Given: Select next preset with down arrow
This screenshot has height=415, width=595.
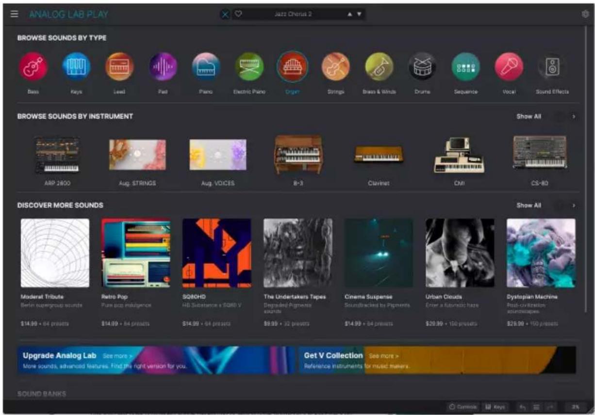Looking at the screenshot, I should [359, 14].
